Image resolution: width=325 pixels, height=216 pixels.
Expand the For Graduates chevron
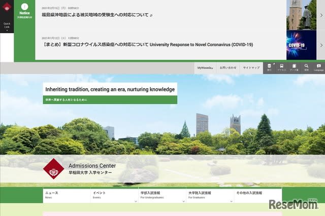(x=231, y=201)
